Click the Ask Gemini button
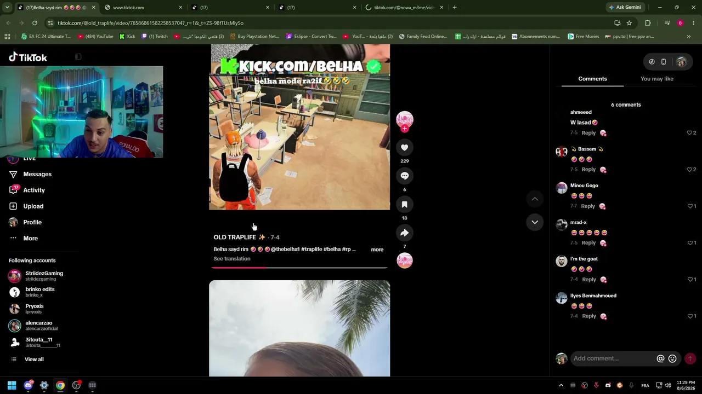The image size is (702, 394). tap(625, 8)
